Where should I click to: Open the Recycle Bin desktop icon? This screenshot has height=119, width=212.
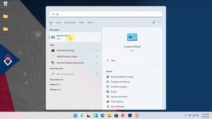(6, 5)
